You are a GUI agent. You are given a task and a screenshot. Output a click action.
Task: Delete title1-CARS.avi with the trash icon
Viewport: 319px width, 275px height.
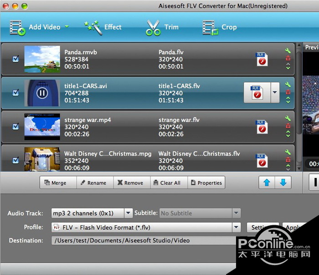(288, 92)
